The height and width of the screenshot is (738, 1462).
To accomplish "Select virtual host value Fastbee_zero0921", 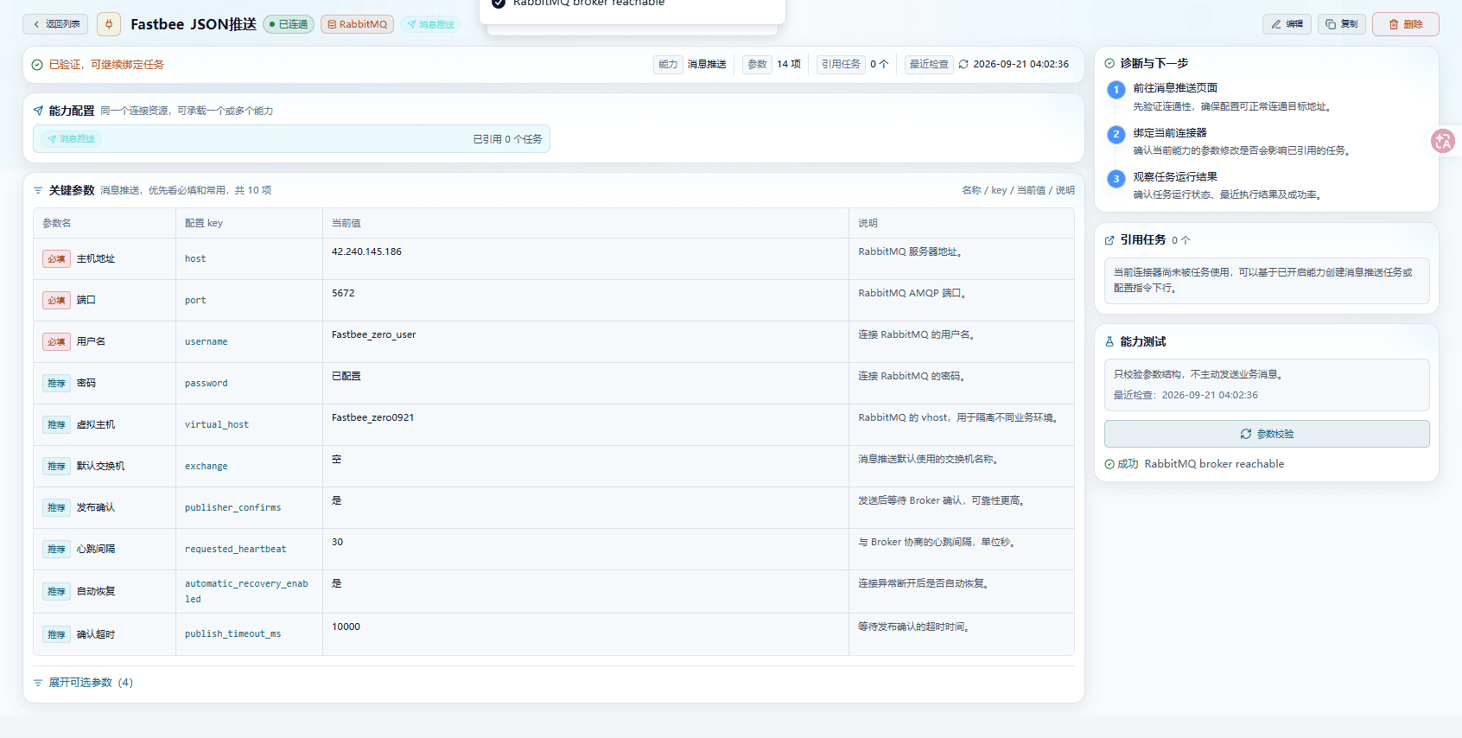I will pos(372,417).
